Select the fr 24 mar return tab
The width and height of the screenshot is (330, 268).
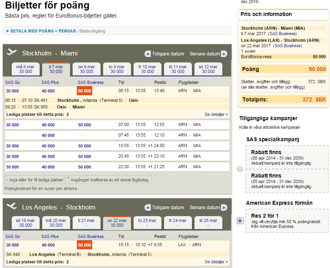(x=178, y=223)
